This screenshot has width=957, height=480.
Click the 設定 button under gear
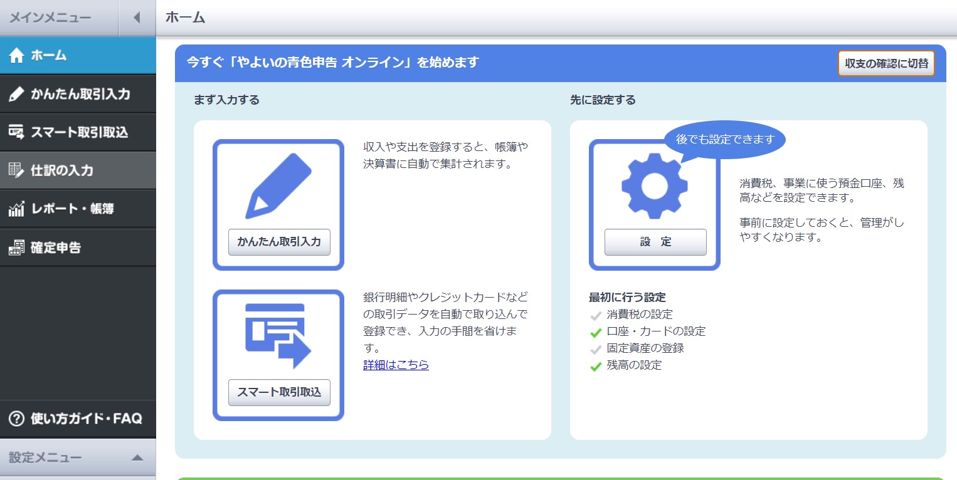[655, 242]
